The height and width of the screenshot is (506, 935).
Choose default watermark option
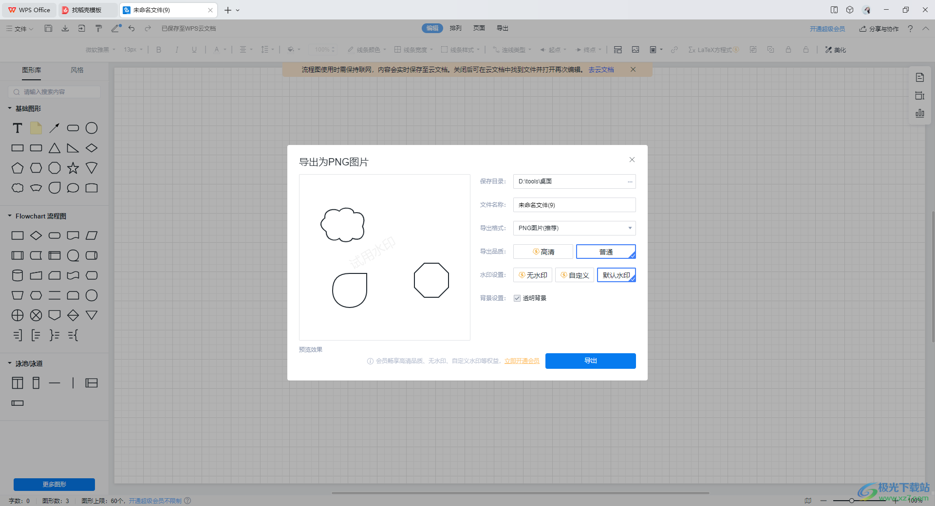pos(617,275)
